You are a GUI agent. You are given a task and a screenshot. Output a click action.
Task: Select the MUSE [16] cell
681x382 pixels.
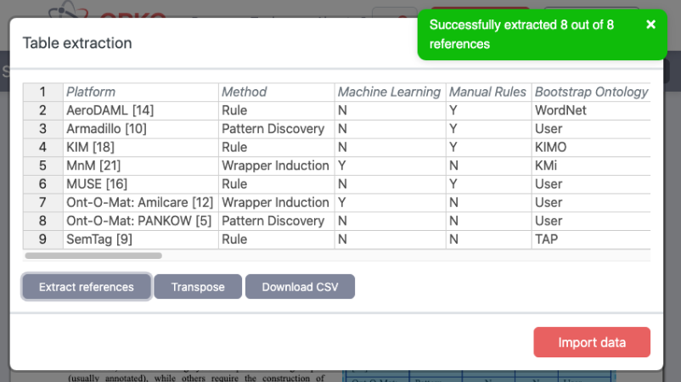tap(140, 183)
